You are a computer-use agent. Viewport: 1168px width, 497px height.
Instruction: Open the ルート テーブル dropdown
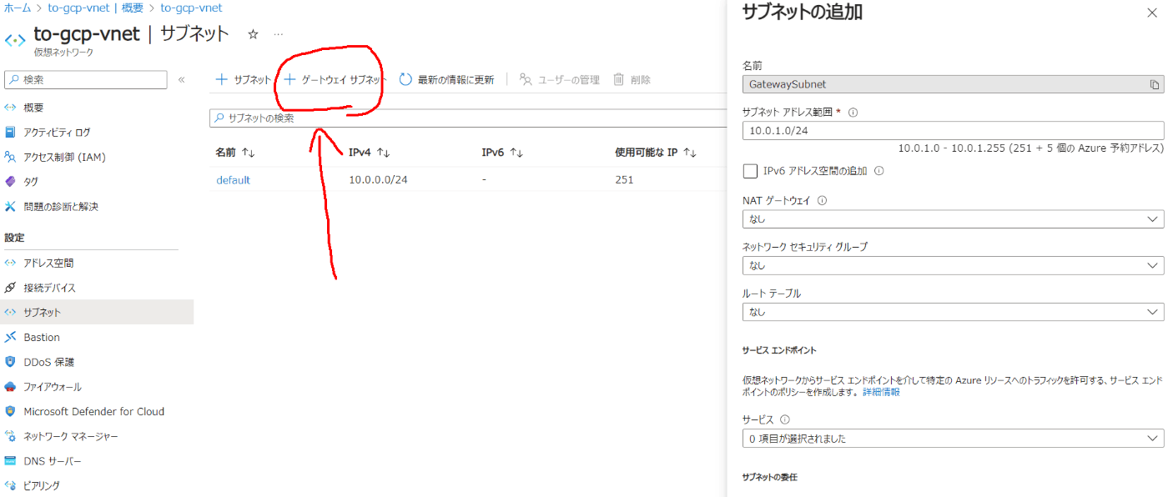tap(953, 312)
